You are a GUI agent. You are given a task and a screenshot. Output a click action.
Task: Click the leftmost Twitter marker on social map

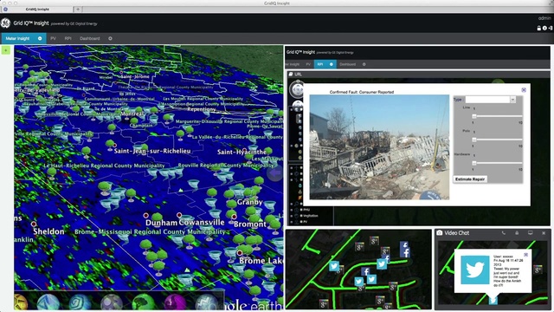(334, 266)
